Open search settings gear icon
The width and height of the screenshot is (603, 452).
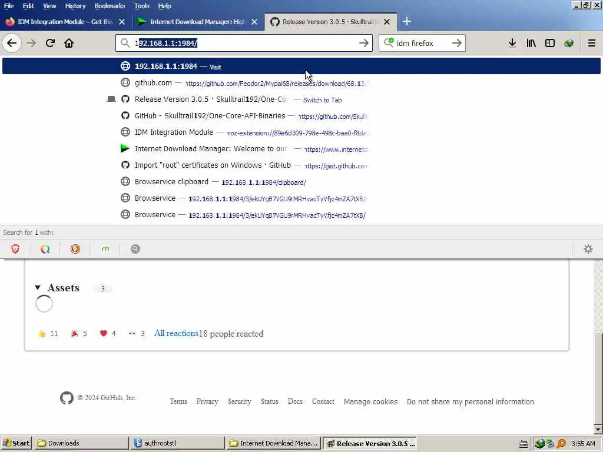click(588, 249)
